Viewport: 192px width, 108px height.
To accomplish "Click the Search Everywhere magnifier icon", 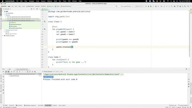I will coord(188,6).
